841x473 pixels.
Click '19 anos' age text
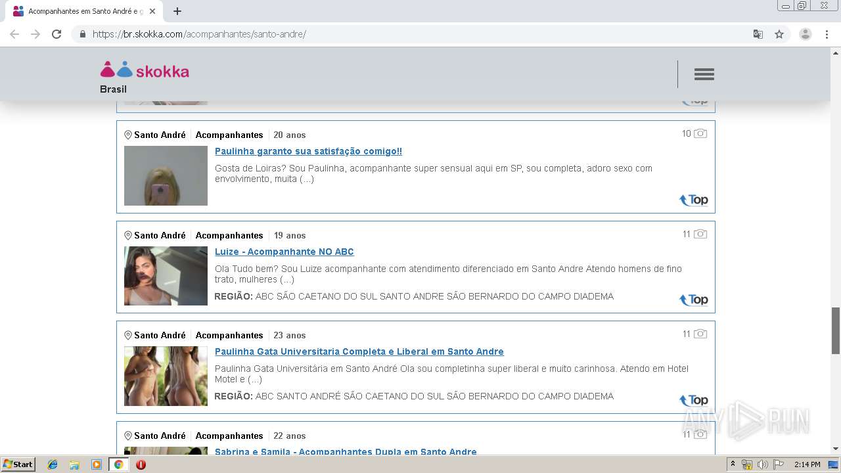tap(290, 235)
